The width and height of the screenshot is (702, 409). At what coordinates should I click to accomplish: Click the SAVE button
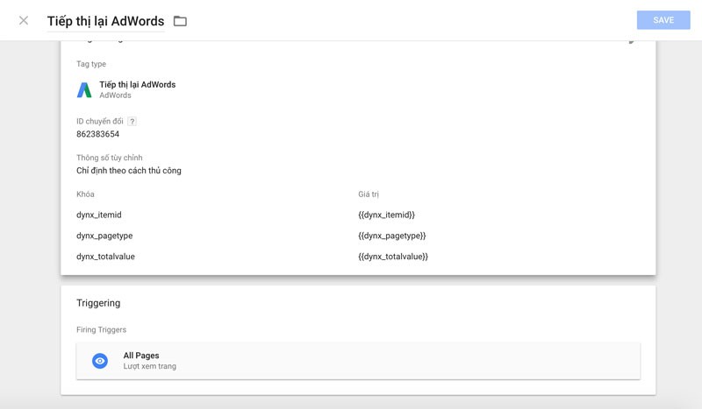tap(663, 20)
